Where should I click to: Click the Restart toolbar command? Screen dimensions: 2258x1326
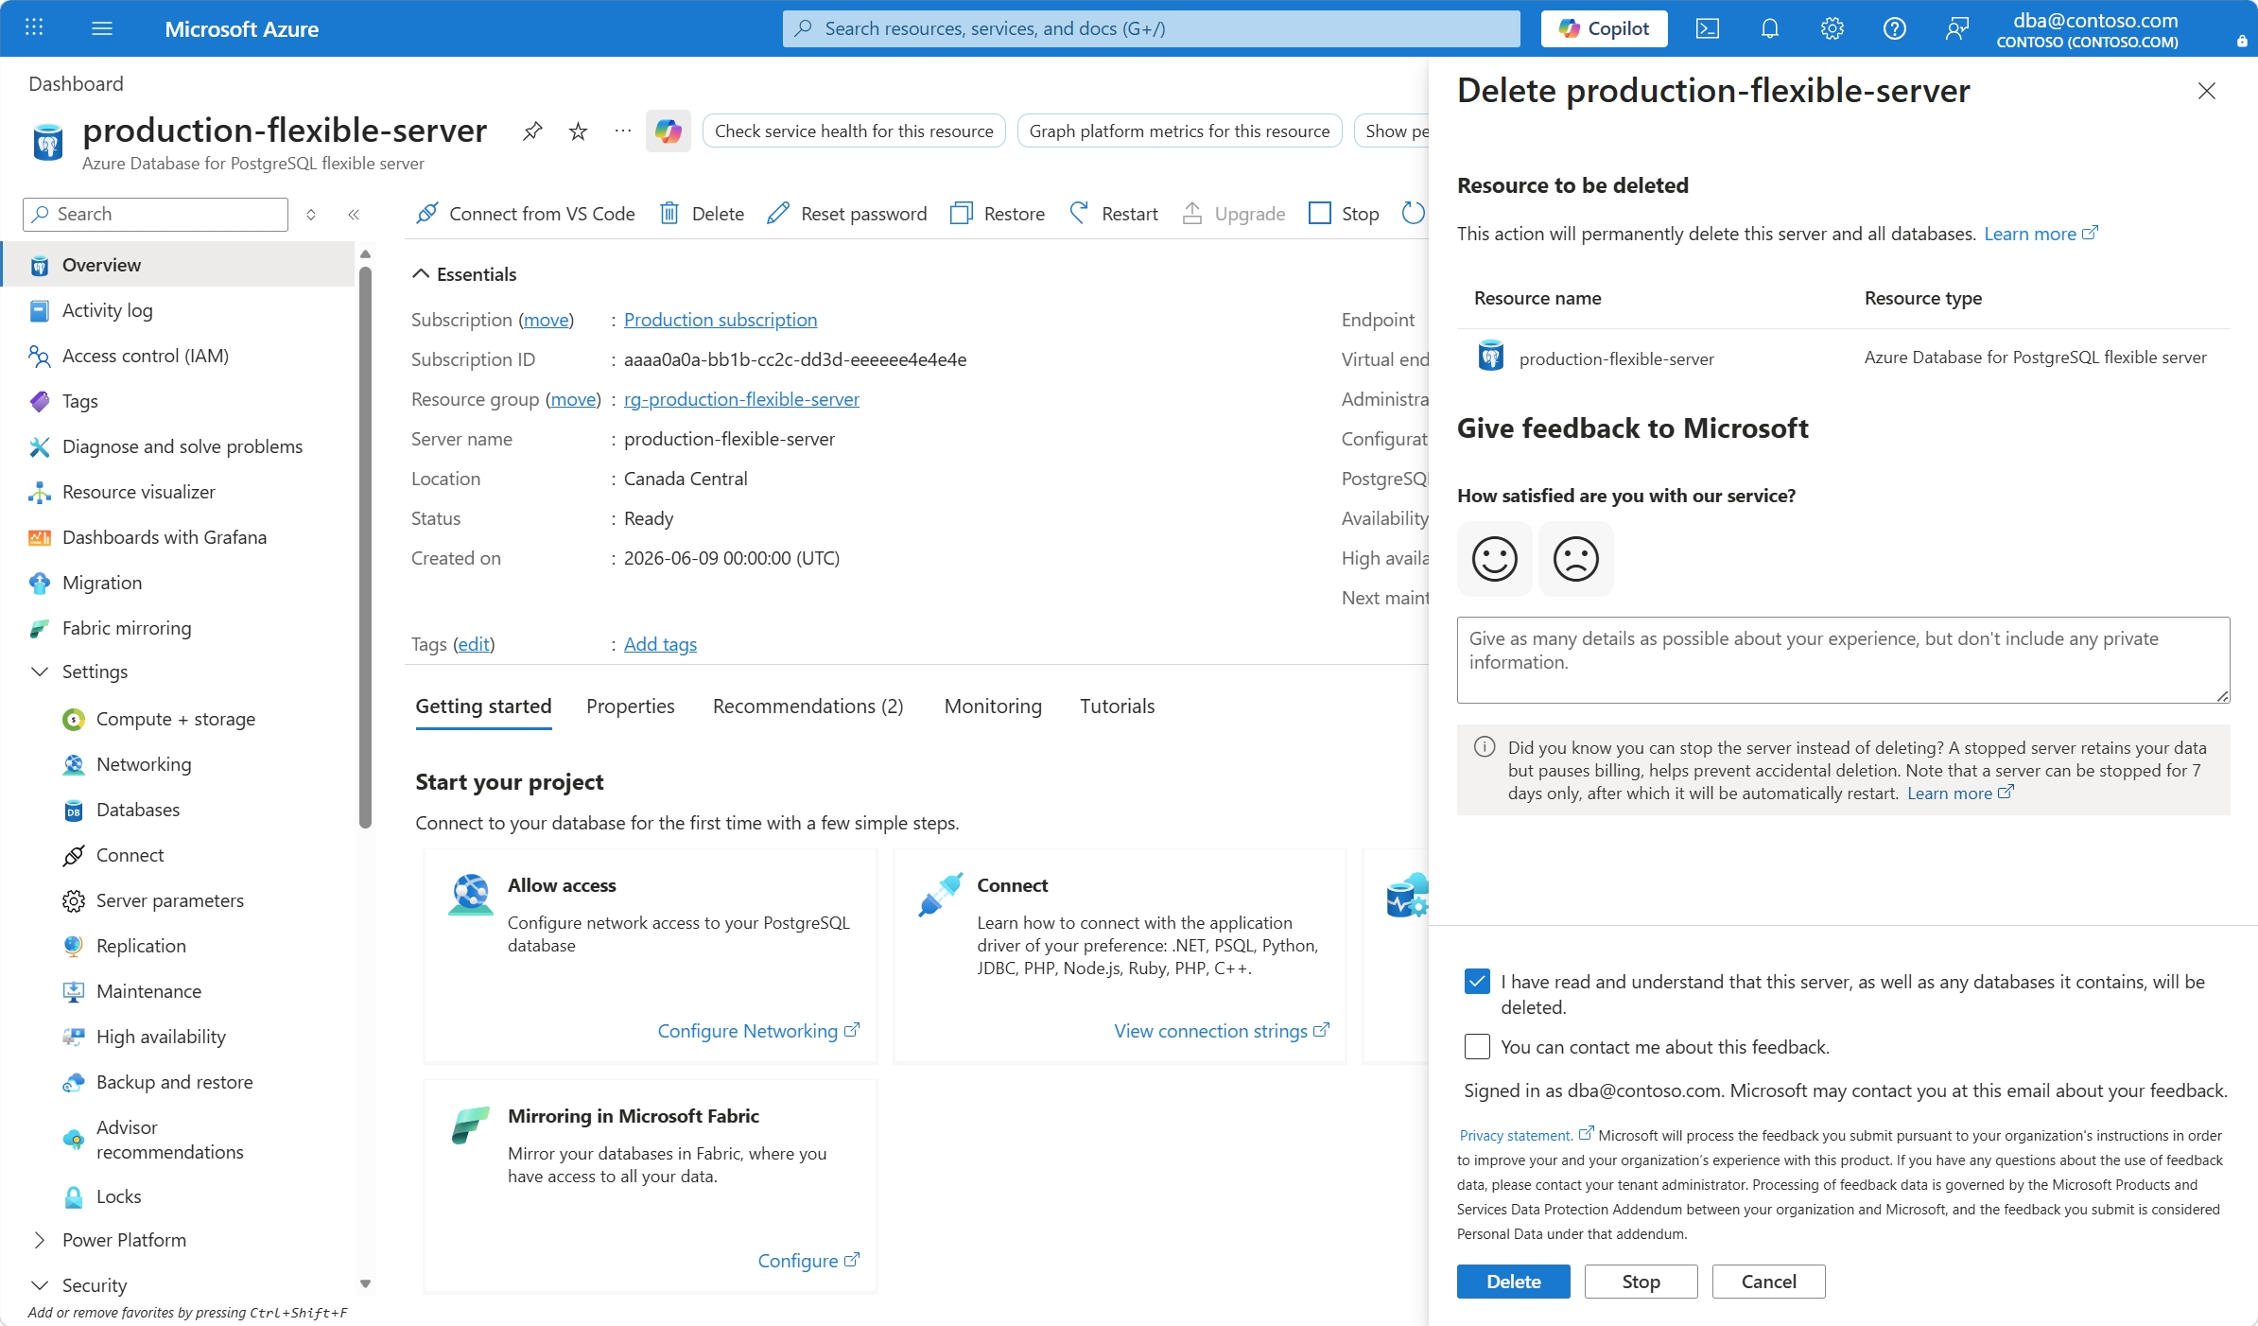click(x=1113, y=214)
